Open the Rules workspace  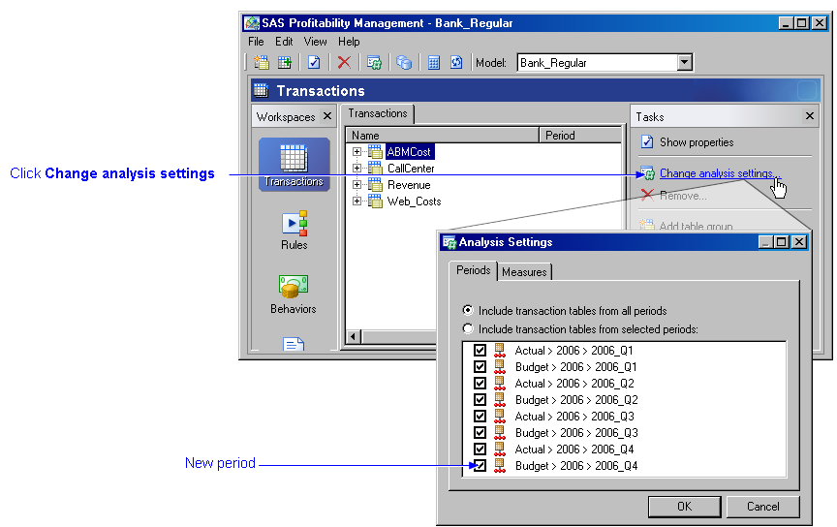coord(294,231)
